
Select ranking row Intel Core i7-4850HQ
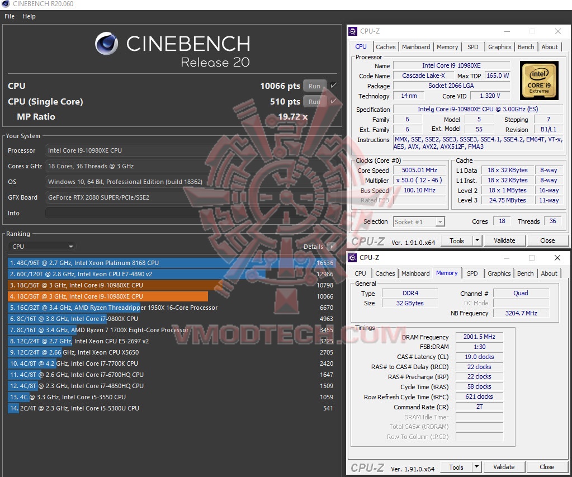click(172, 386)
